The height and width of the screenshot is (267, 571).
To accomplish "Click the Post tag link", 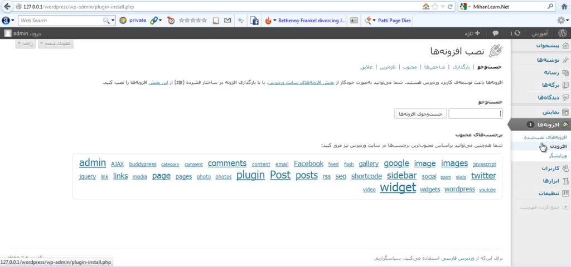I will point(280,175).
